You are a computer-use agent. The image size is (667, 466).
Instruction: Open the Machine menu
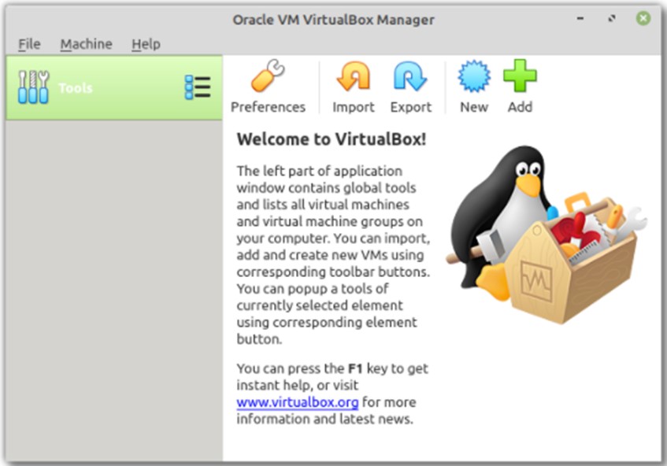[87, 44]
